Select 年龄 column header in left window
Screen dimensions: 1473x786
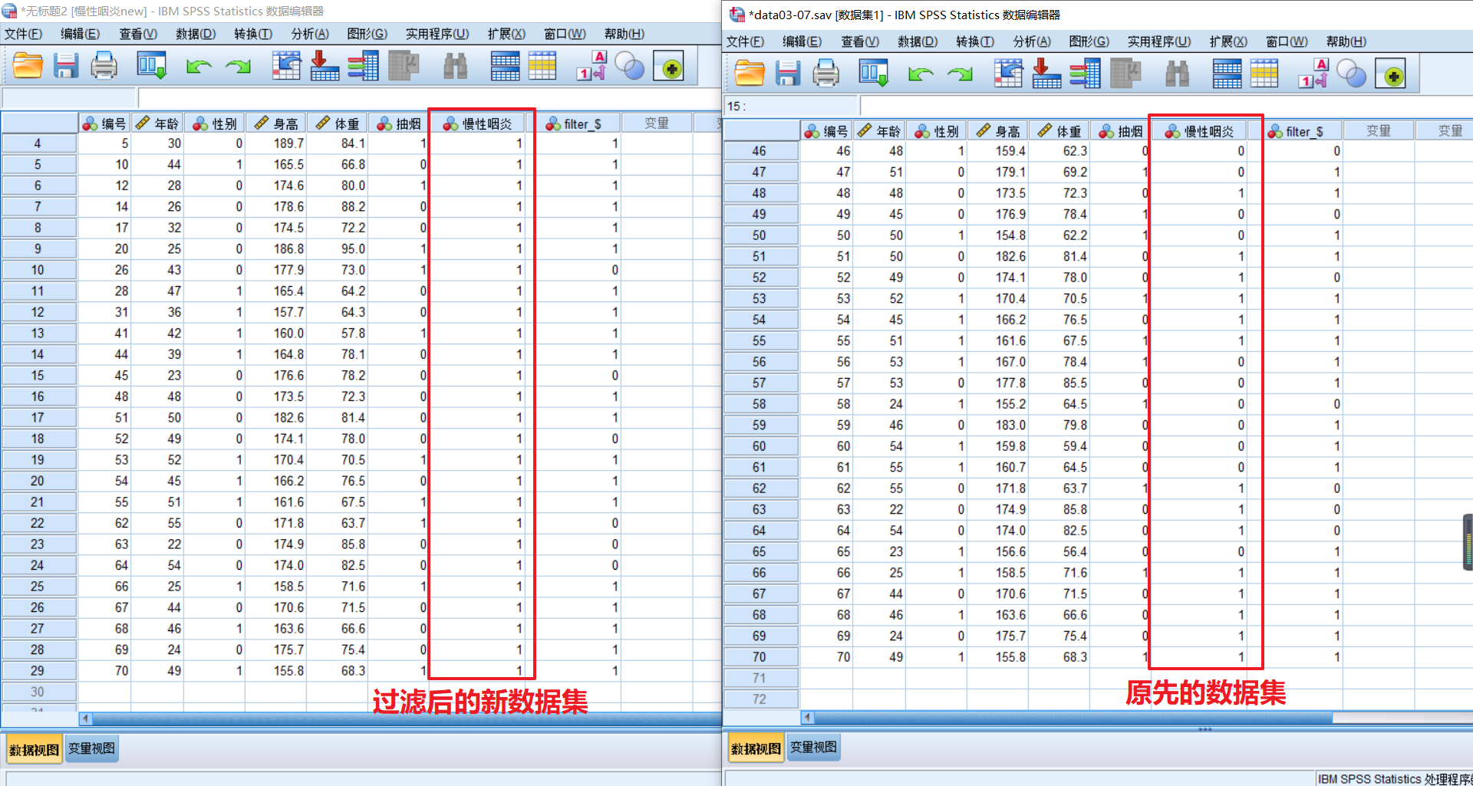(x=157, y=123)
